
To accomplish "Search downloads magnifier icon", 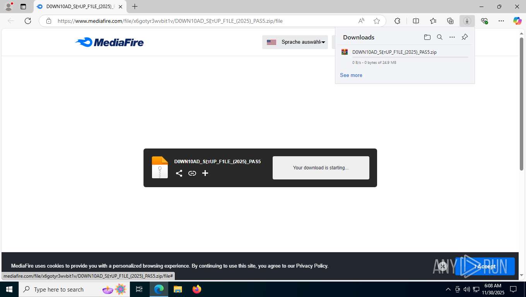I will tap(440, 37).
